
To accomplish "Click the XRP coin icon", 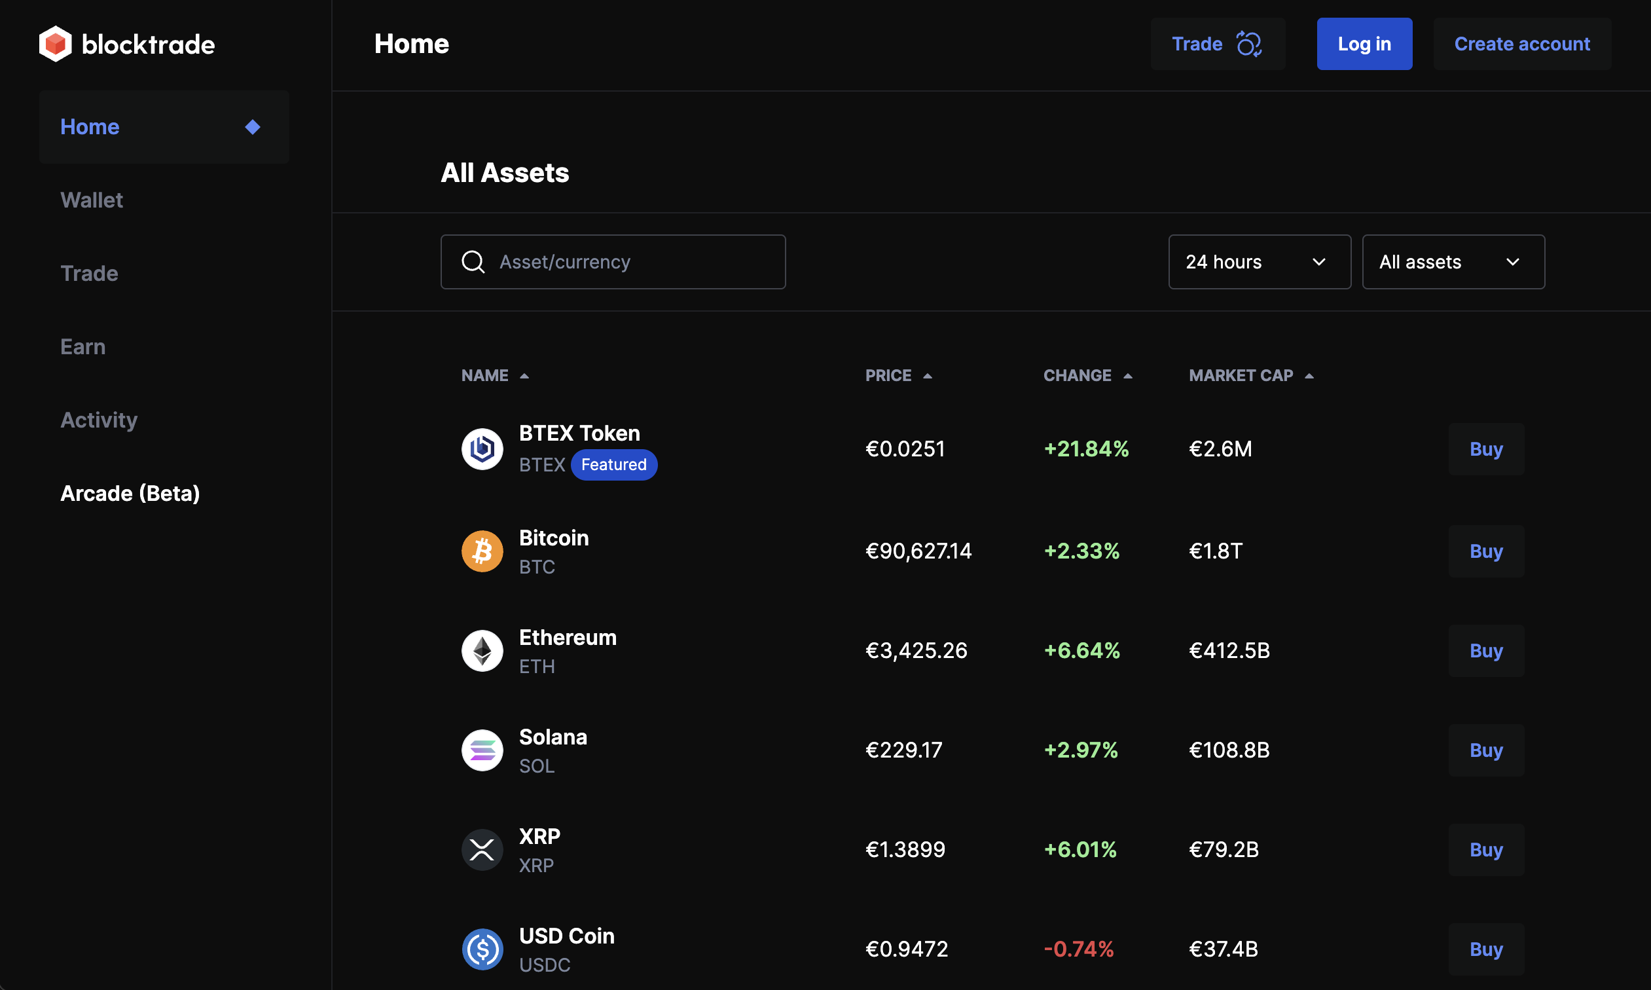I will click(482, 849).
